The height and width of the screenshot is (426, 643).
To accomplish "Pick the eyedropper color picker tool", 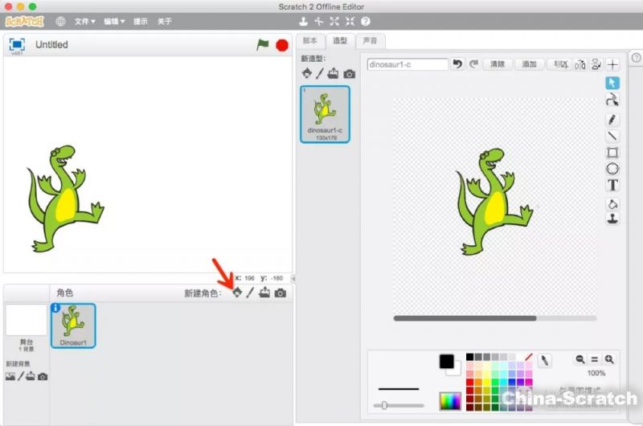I will pyautogui.click(x=544, y=359).
